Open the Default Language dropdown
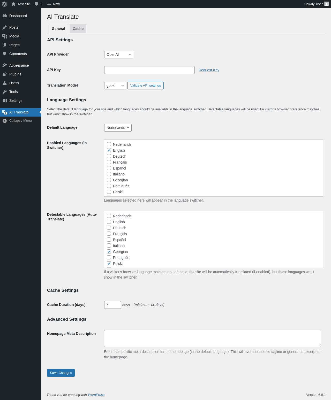The image size is (331, 400). 118,128
